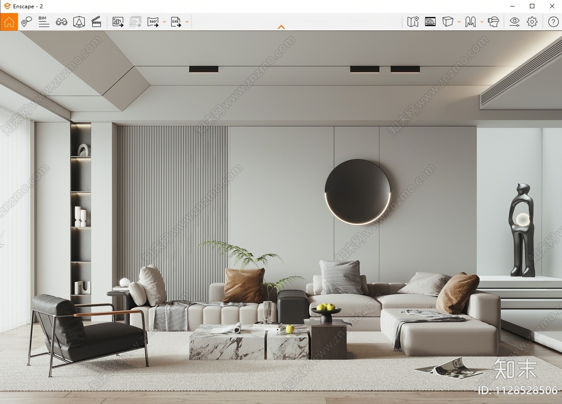Enable virtual reality headset mode
Viewport: 562px width, 404px height.
point(494,22)
